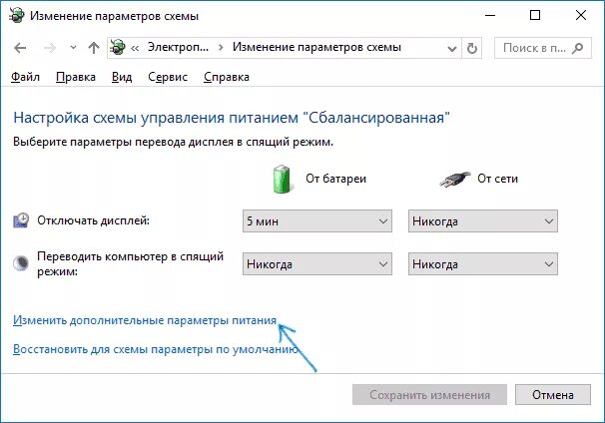Minimize the window
This screenshot has width=605, height=423.
(x=490, y=15)
